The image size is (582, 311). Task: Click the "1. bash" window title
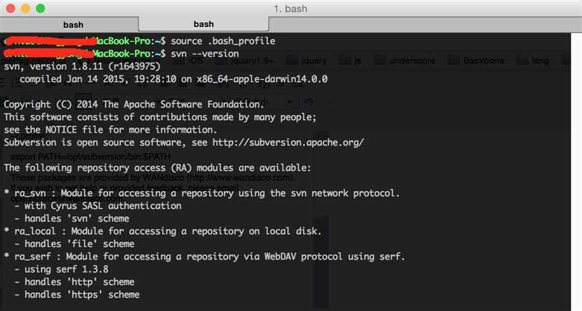click(x=291, y=8)
